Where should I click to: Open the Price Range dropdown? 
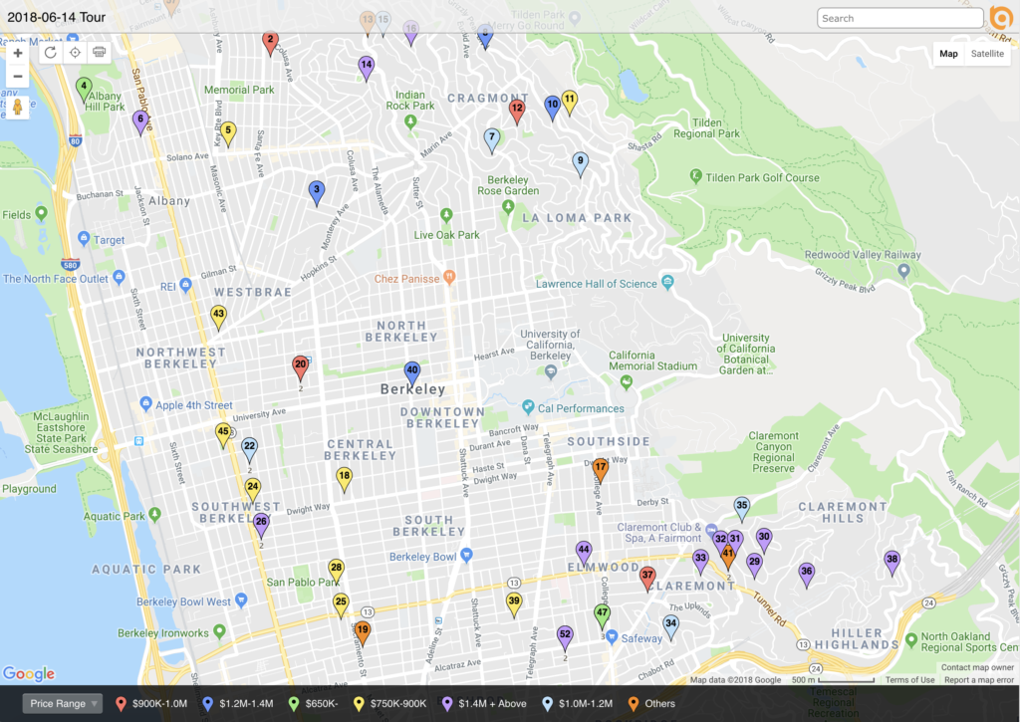point(63,703)
